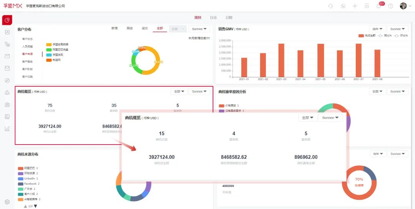Open the settings gear in sidebar
The height and width of the screenshot is (209, 415).
[7, 202]
